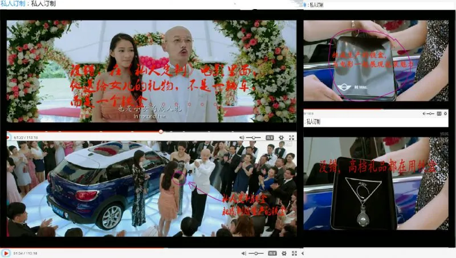Open the quality selector in the middle player bar
The height and width of the screenshot is (258, 456).
coord(270,138)
